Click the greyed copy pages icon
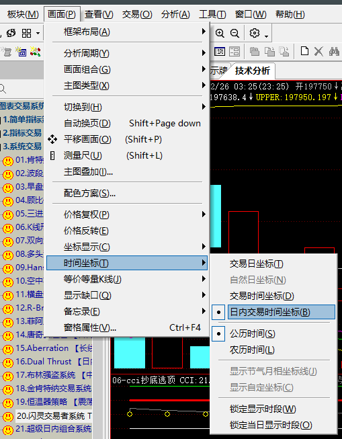342x439 pixels. [x=269, y=52]
